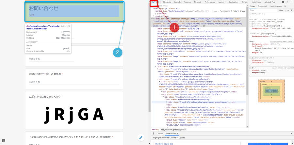Image resolution: width=294 pixels, height=145 pixels.
Task: Open the DevTools three-dot customize menu
Action: coord(287,2)
